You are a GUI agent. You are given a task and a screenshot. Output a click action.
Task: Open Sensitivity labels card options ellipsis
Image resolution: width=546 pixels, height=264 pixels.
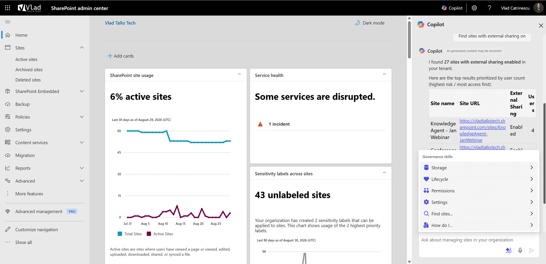point(384,172)
